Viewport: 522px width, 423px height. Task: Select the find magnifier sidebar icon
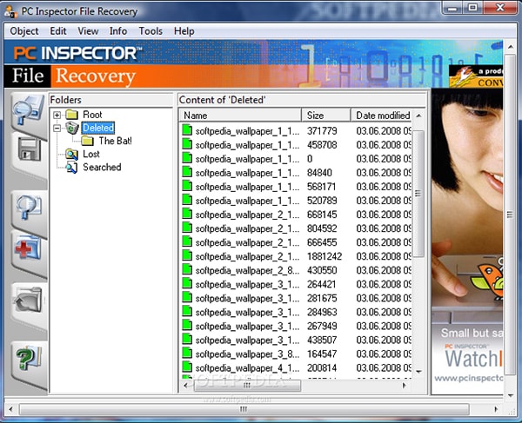(29, 208)
